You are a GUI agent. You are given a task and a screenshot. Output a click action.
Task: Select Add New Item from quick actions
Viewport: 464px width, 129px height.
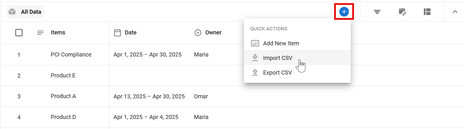coord(281,43)
